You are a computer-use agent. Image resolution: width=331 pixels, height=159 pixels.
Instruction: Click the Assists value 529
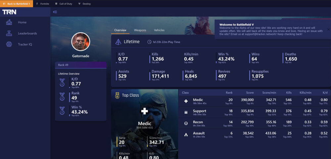[122, 76]
